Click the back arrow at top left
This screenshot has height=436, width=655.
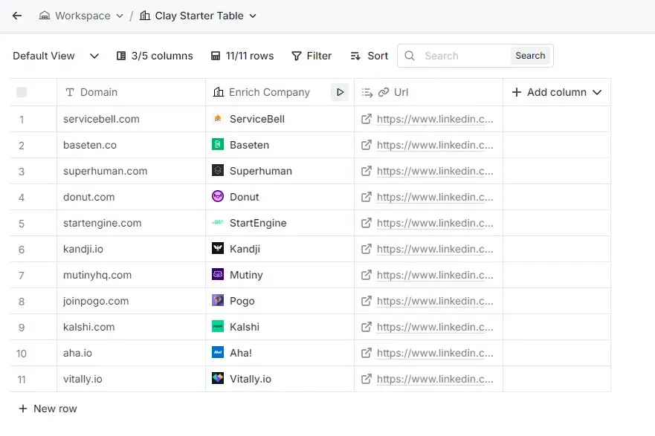click(16, 15)
